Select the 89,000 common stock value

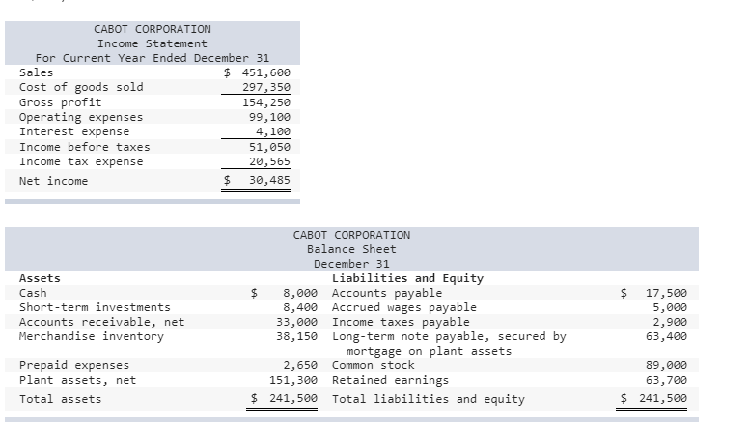(x=666, y=365)
